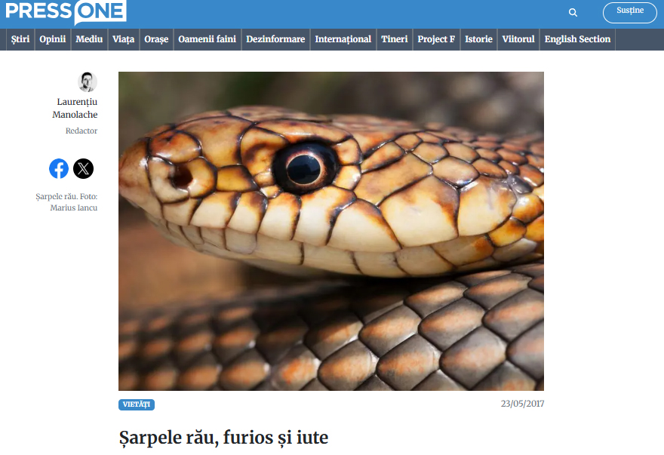Share article on Facebook icon
The height and width of the screenshot is (455, 664).
tap(59, 168)
